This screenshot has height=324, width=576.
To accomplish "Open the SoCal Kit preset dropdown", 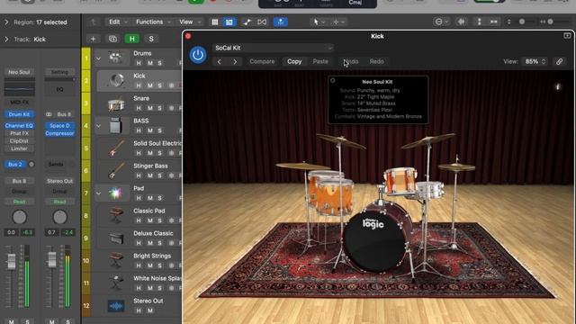I will coord(274,48).
